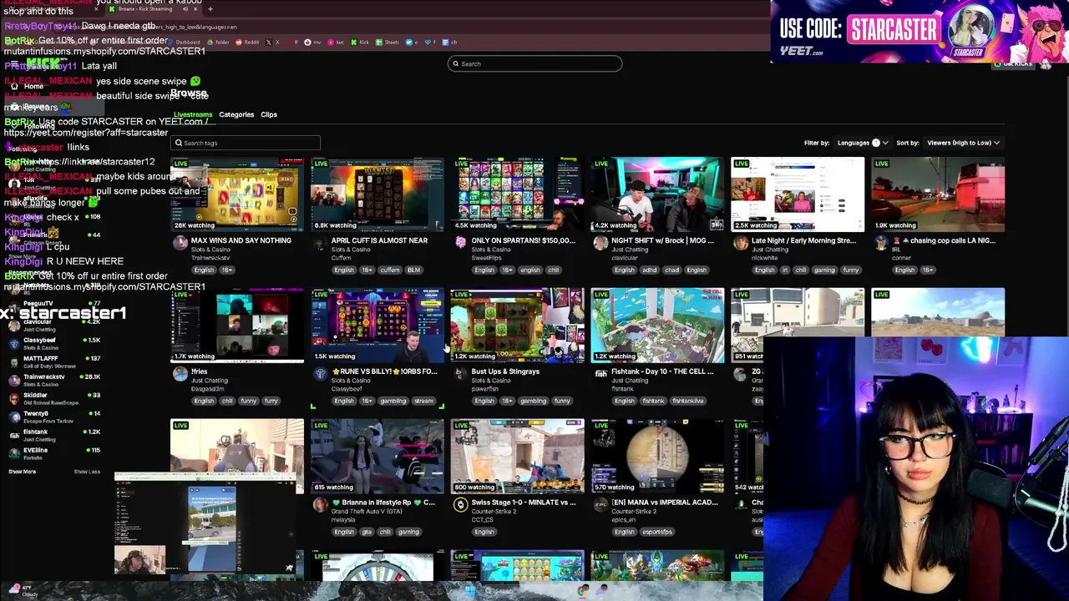Open EVEiiine channel in sidebar list
1069x601 pixels.
54,453
